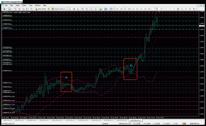Image resolution: width=206 pixels, height=126 pixels.
Task: Switch to the USDCADm,H1 chart tab
Action: [x=70, y=120]
